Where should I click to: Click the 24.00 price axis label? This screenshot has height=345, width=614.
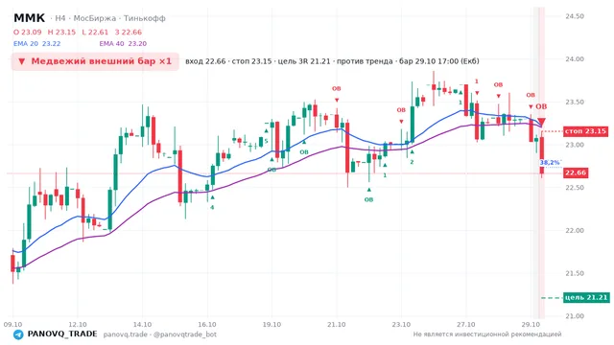575,59
